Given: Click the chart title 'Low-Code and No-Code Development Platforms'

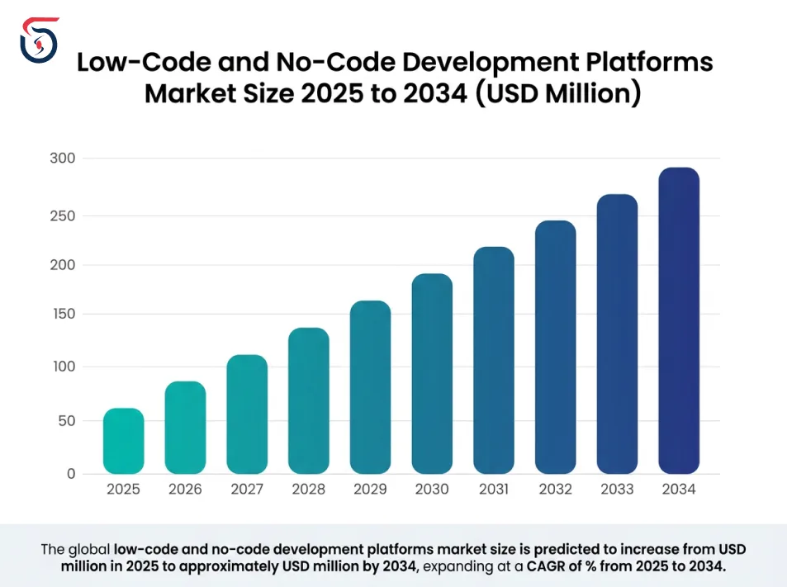Looking at the screenshot, I should click(395, 62).
